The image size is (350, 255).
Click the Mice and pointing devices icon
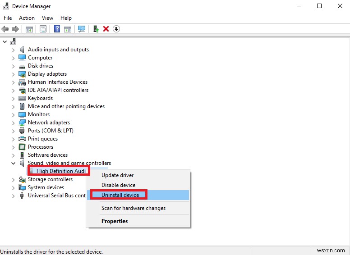[x=22, y=106]
